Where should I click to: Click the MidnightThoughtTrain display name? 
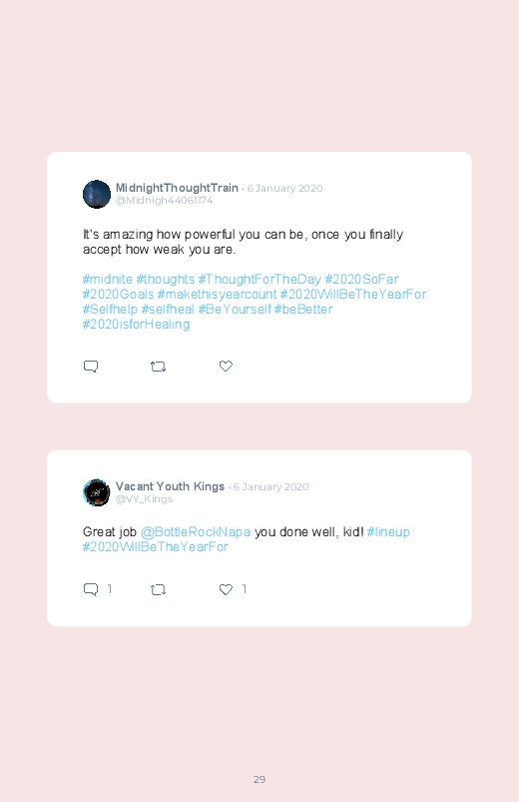tap(177, 188)
